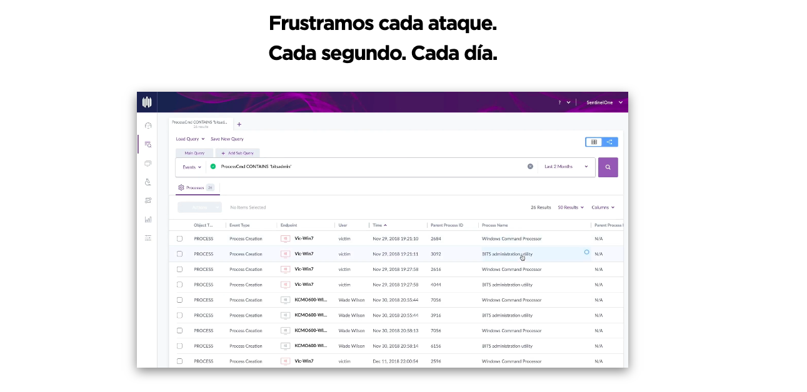
Task: Clear the query with the X icon
Action: (x=530, y=167)
